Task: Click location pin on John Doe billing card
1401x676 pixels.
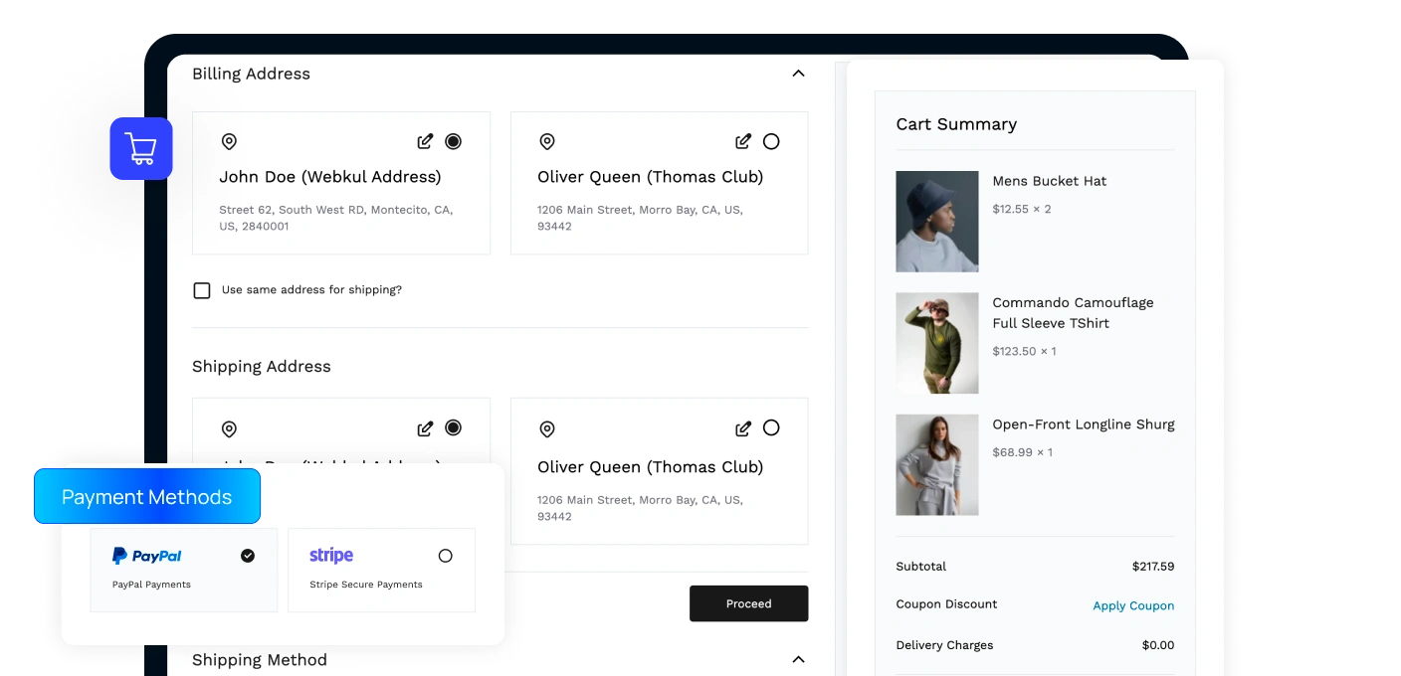Action: (x=229, y=142)
